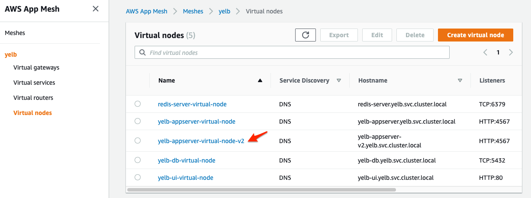Go to next page arrow
The image size is (531, 198).
point(511,52)
